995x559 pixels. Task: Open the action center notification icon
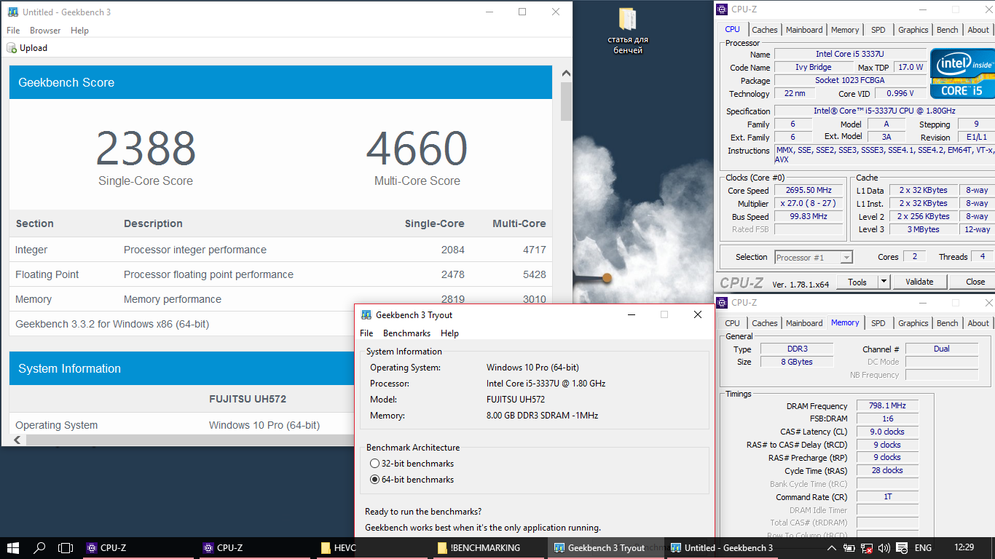pyautogui.click(x=901, y=548)
